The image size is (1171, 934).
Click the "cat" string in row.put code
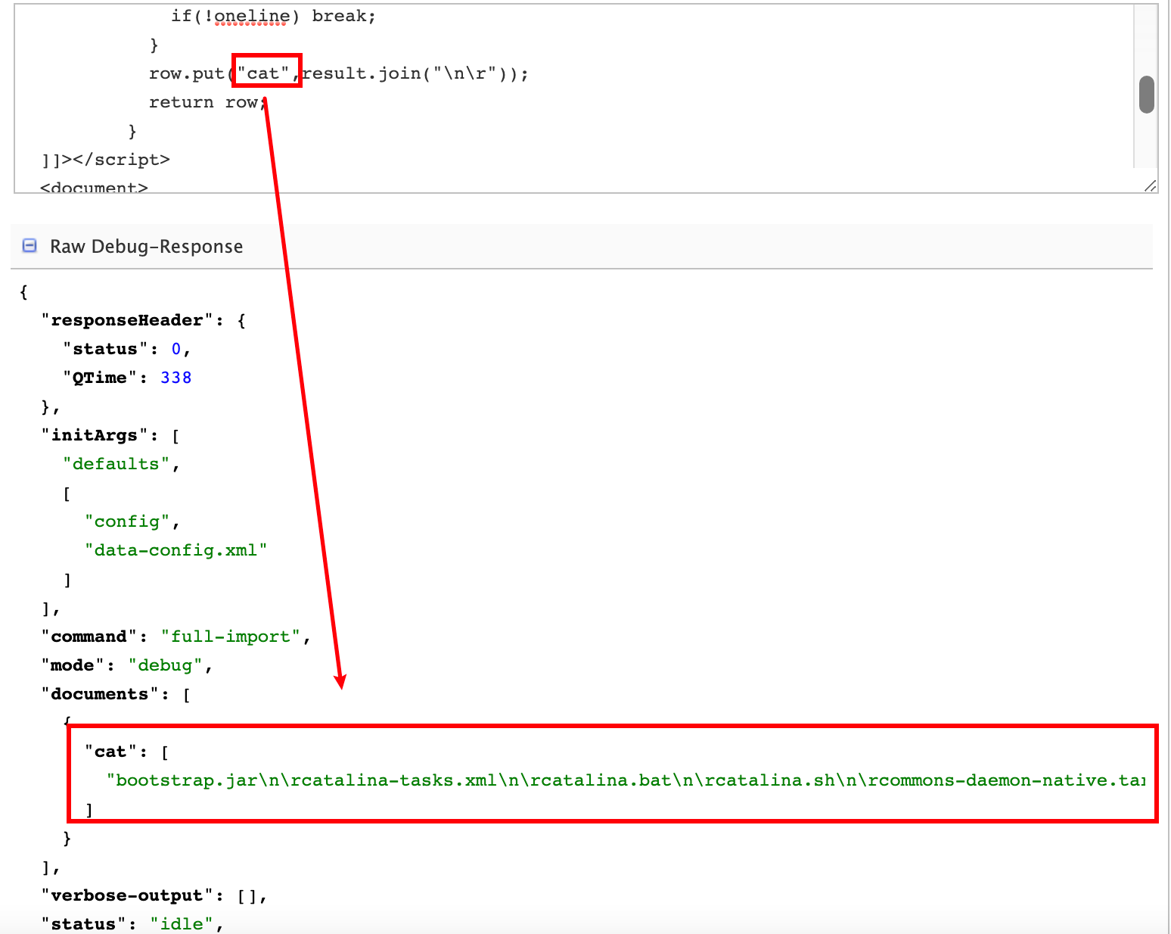pos(263,73)
